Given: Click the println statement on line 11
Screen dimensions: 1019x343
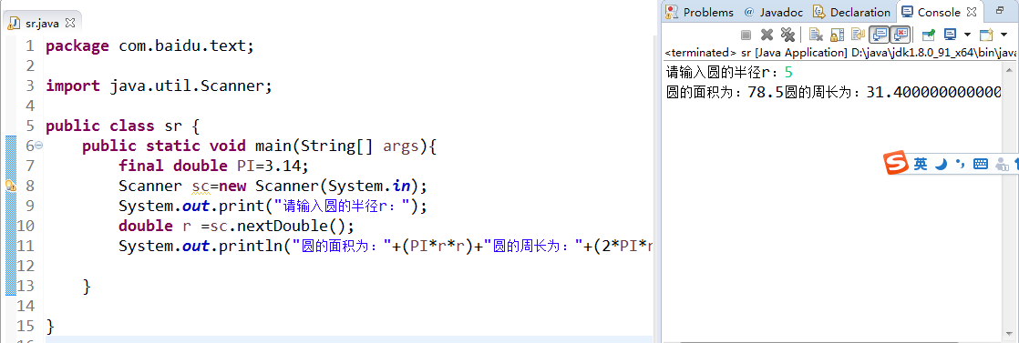Looking at the screenshot, I should click(x=385, y=247).
